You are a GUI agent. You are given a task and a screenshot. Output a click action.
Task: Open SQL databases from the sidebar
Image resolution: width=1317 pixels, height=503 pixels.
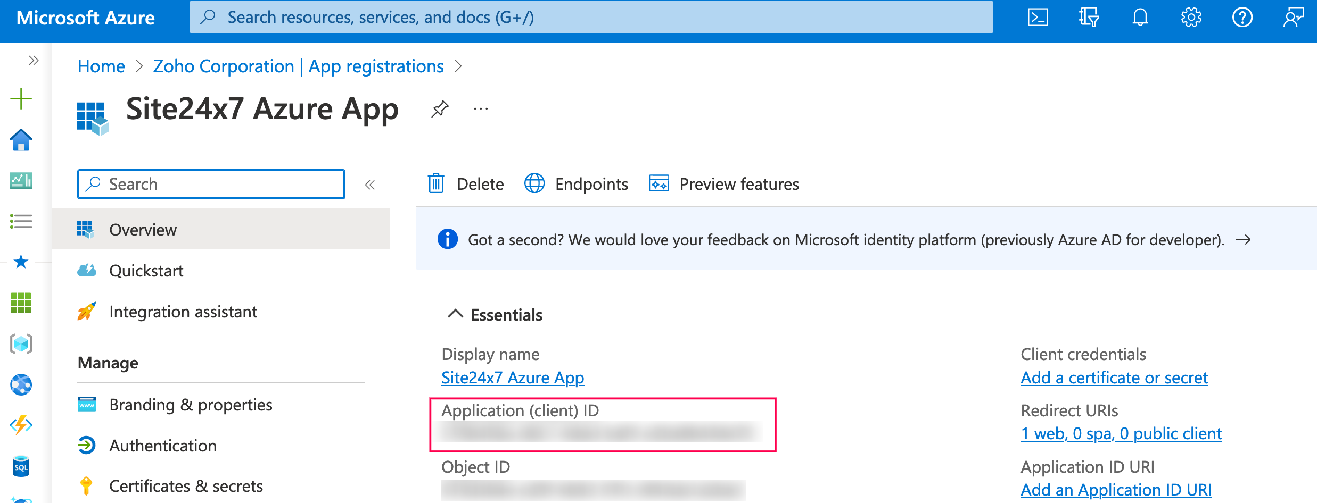21,466
